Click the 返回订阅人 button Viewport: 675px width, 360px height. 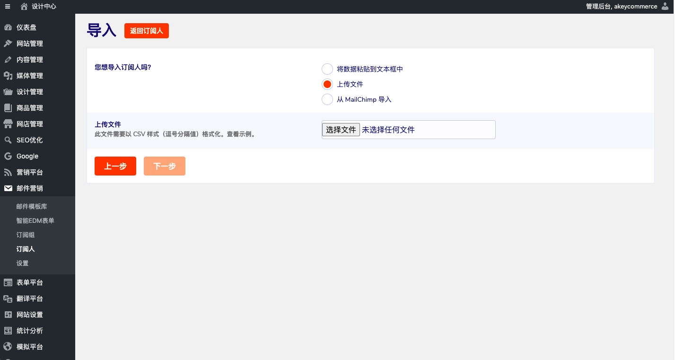[147, 31]
